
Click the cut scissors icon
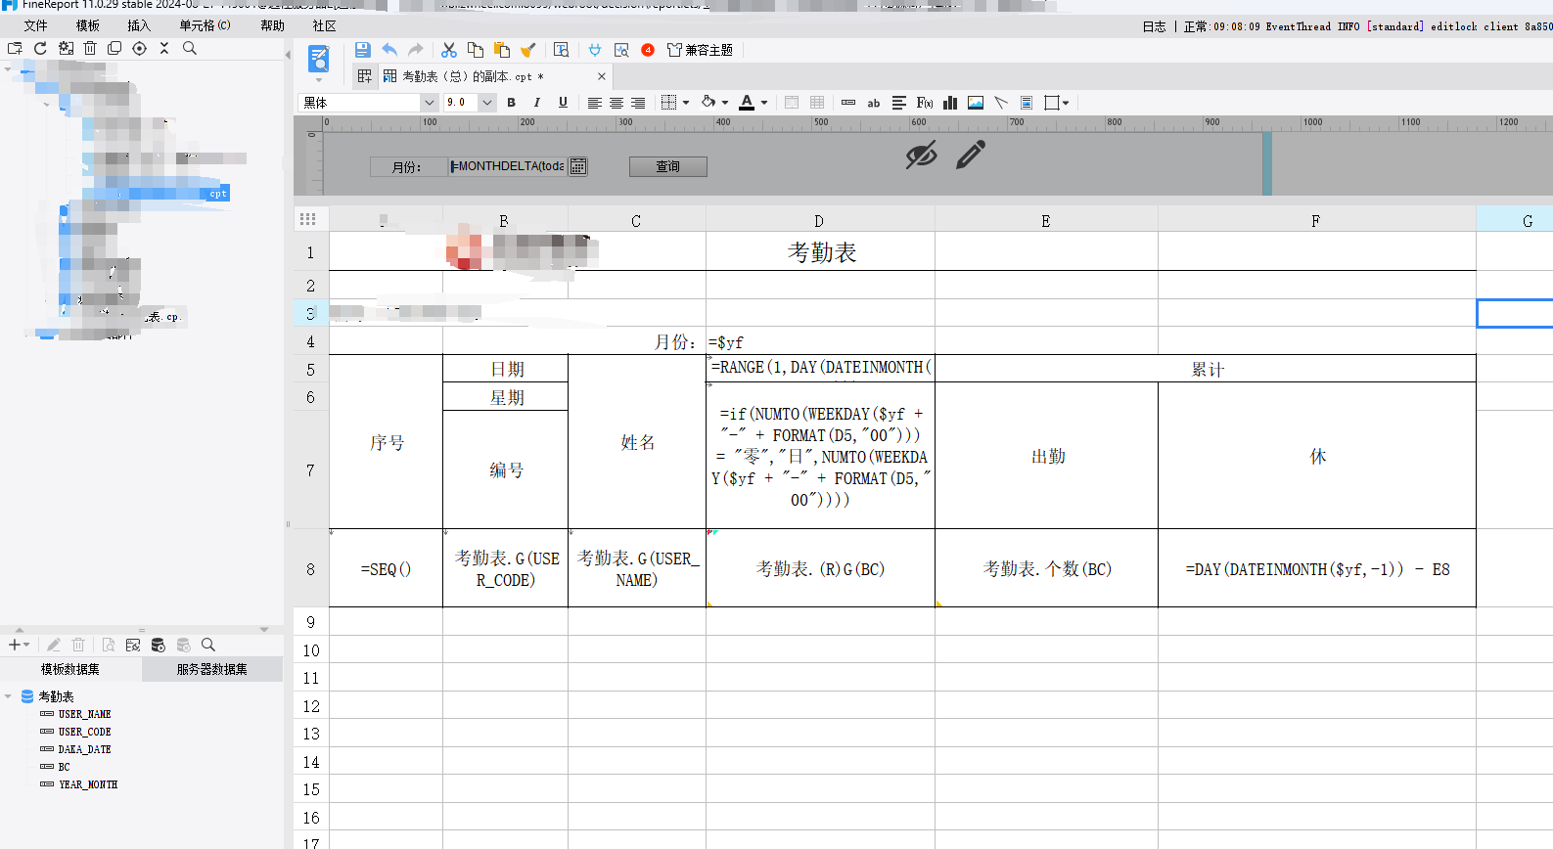pyautogui.click(x=449, y=50)
